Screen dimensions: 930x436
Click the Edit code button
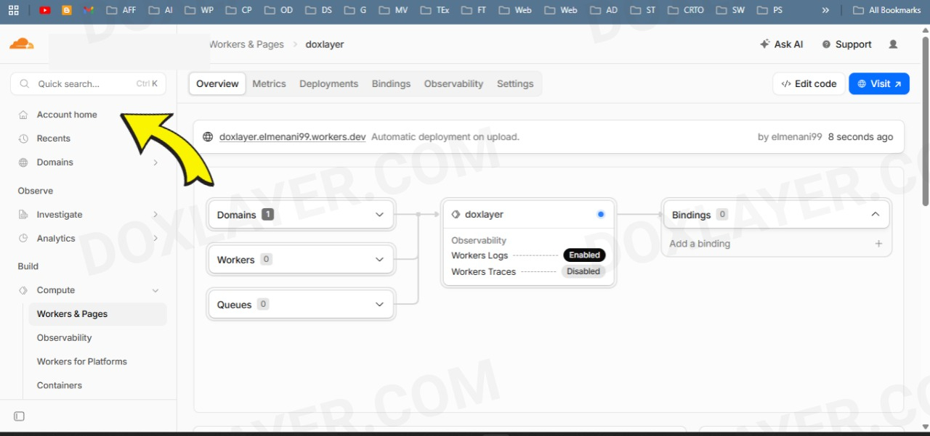point(809,84)
